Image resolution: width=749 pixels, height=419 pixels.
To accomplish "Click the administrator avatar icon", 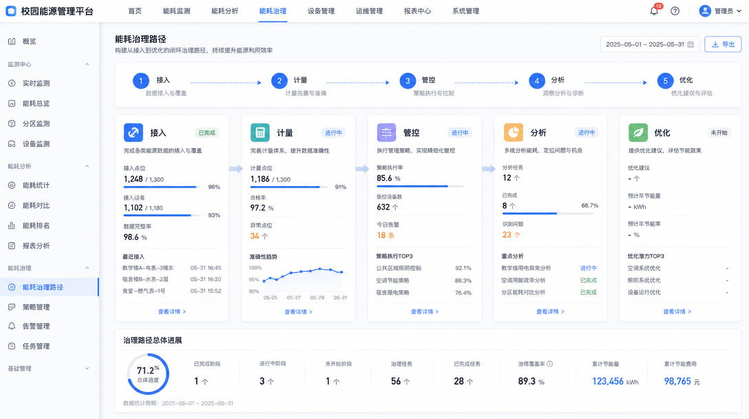I will pos(705,10).
